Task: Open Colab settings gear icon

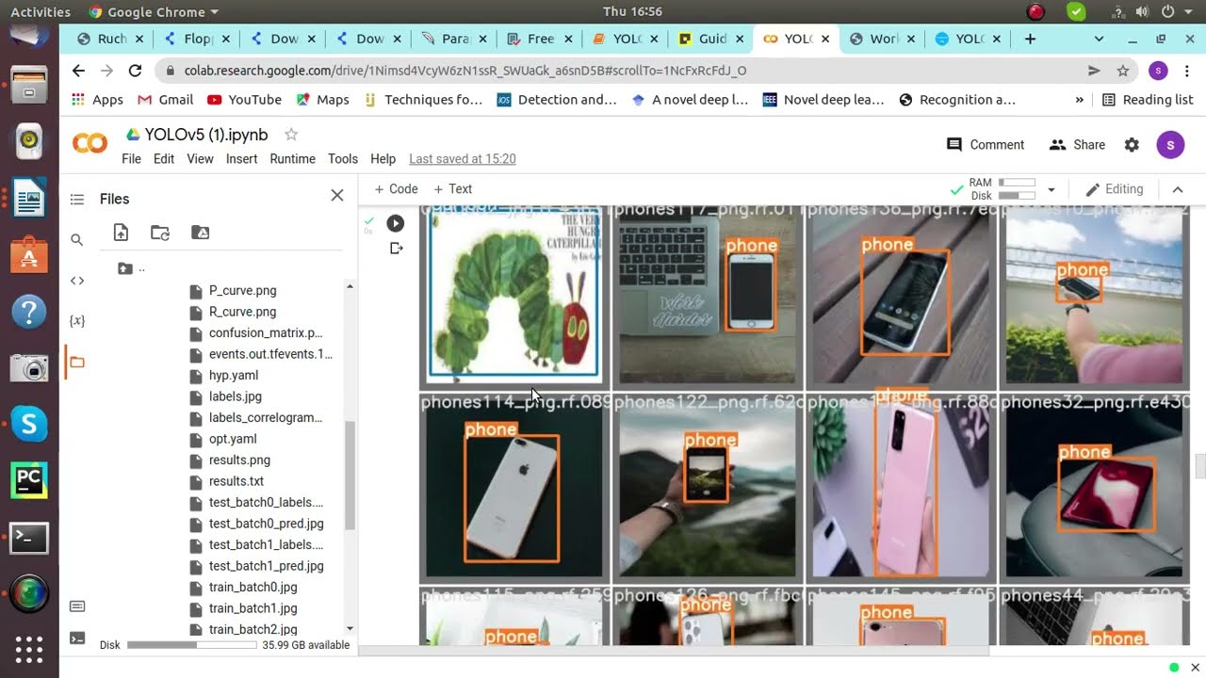Action: pos(1132,145)
